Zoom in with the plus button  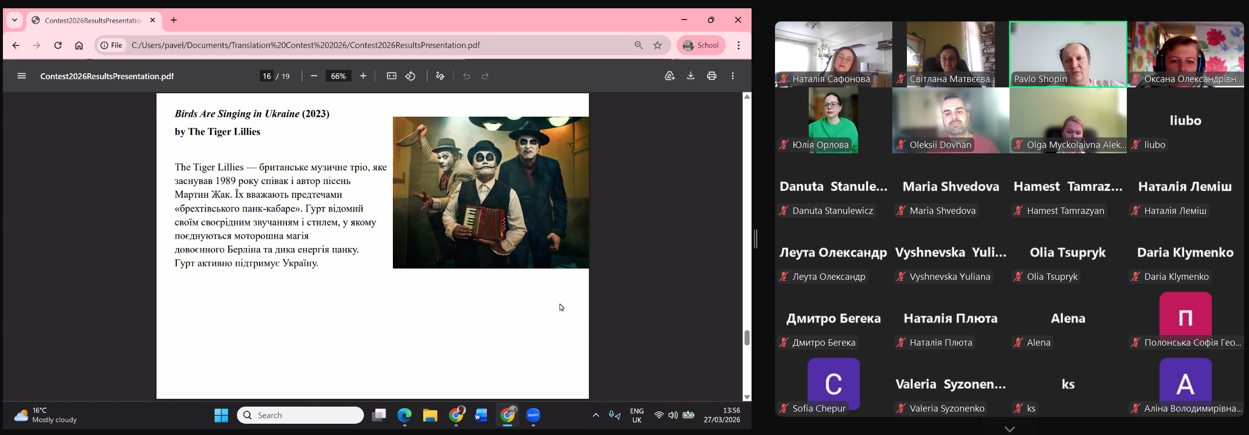(363, 76)
